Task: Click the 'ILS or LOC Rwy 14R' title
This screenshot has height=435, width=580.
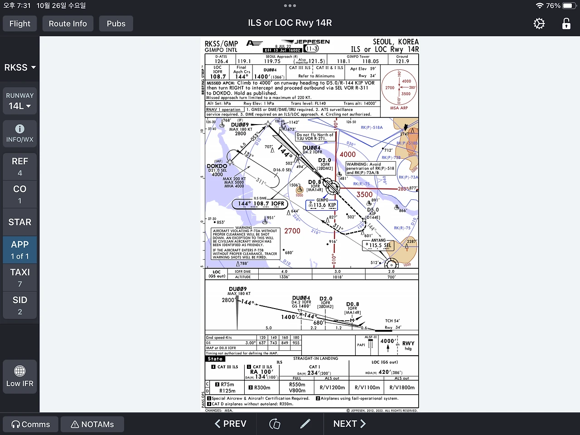Action: pyautogui.click(x=290, y=23)
